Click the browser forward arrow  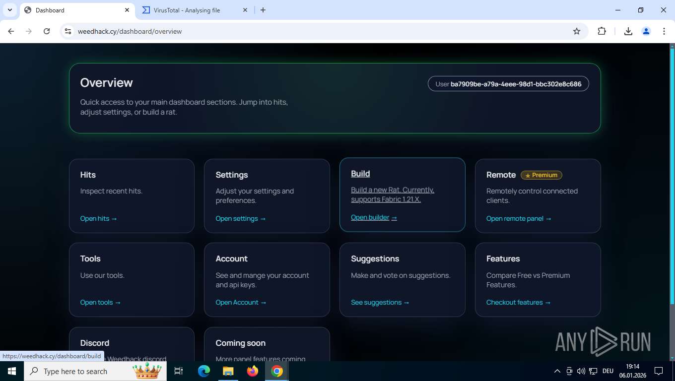[x=29, y=31]
